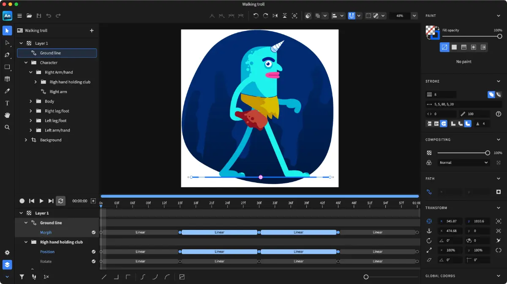Select the Right arm path item

(x=58, y=92)
